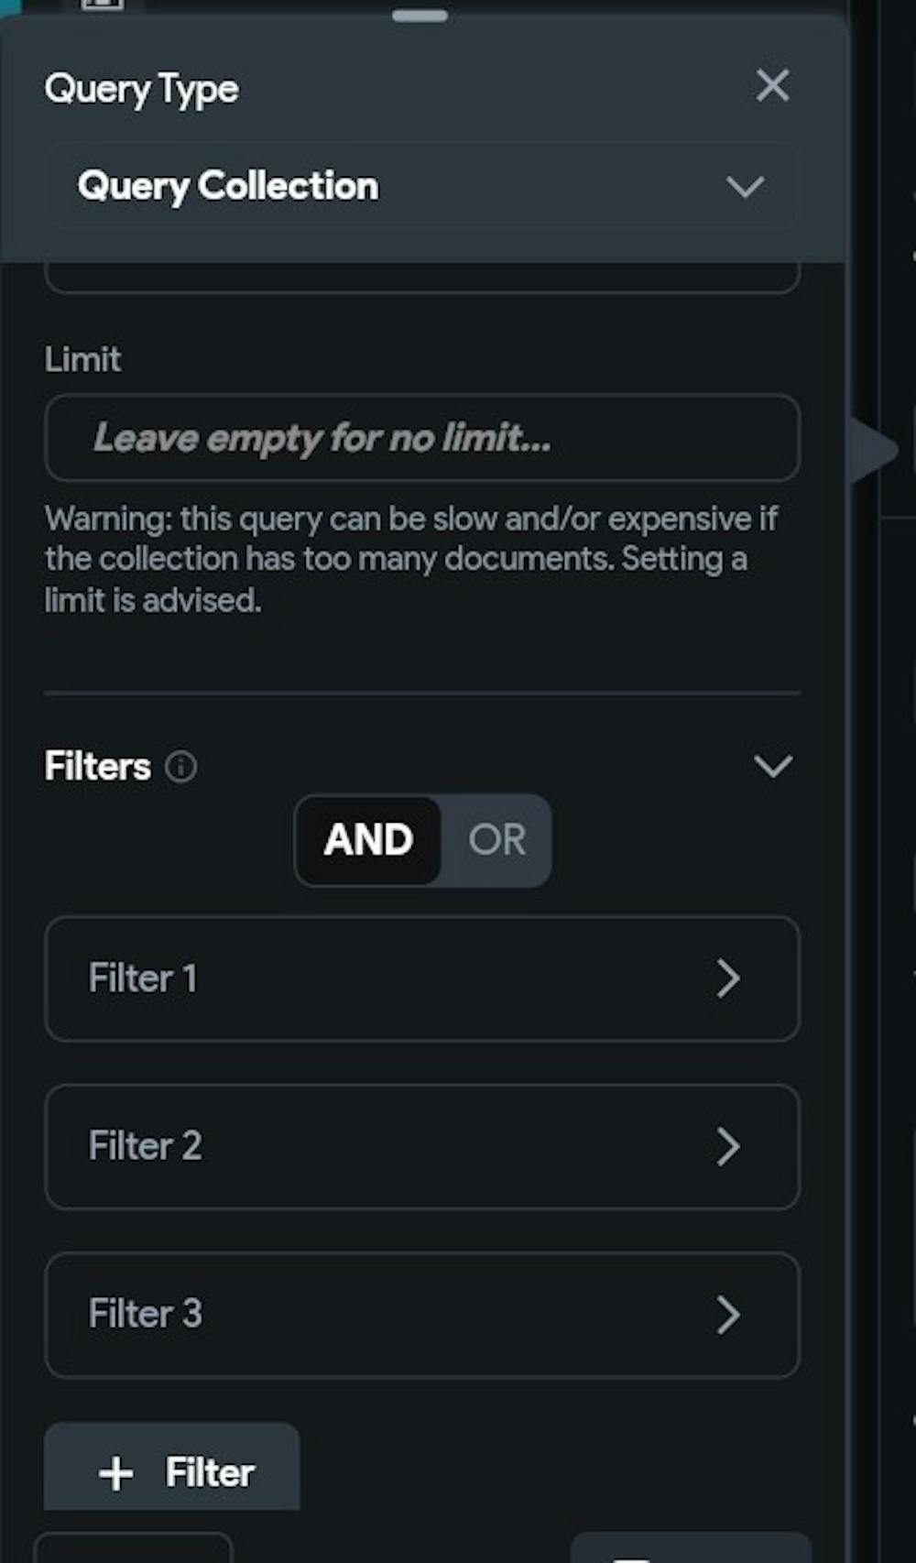
Task: Collapse the Filters section chevron
Action: (x=772, y=766)
